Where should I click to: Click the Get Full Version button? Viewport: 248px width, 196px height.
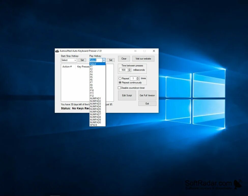pyautogui.click(x=147, y=95)
